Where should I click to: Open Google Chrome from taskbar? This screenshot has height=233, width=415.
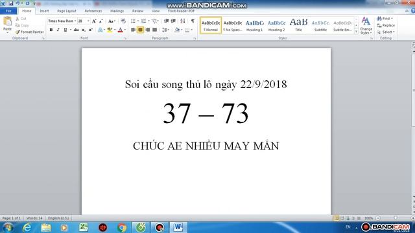tap(122, 227)
